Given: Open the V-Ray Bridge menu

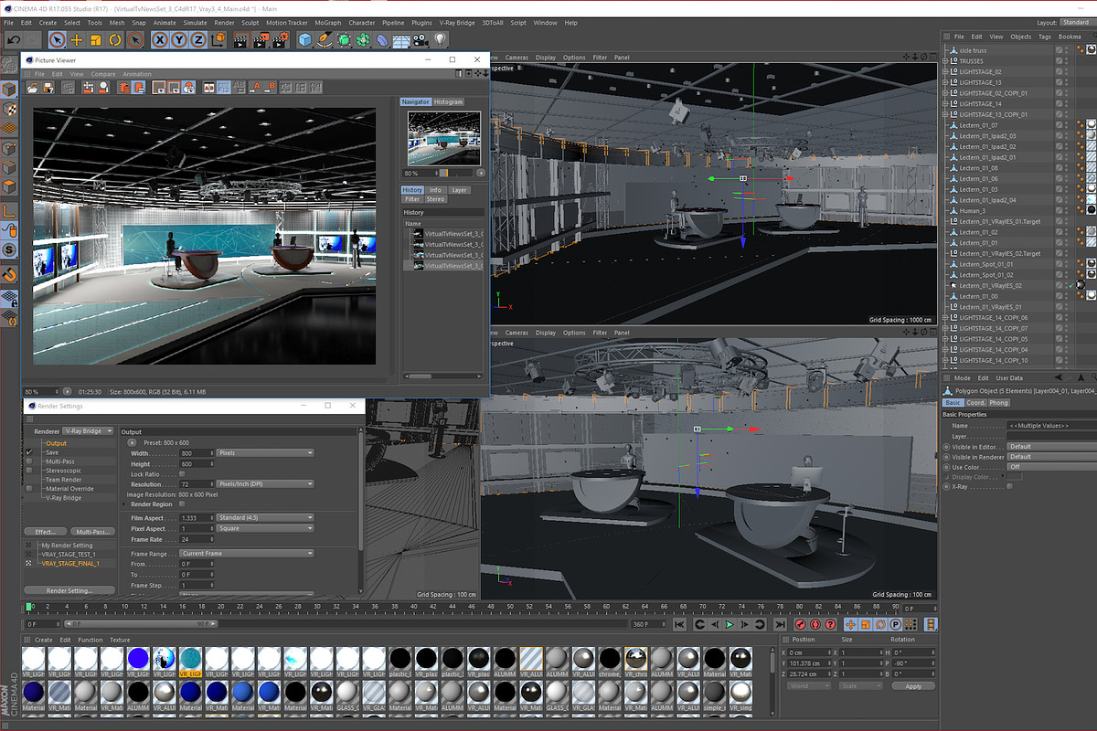Looking at the screenshot, I should point(457,22).
